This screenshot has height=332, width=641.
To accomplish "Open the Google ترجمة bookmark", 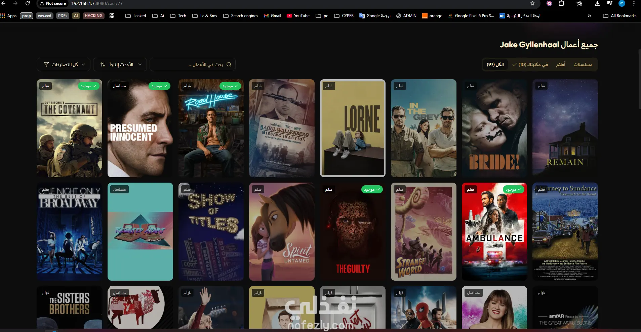I will [375, 16].
